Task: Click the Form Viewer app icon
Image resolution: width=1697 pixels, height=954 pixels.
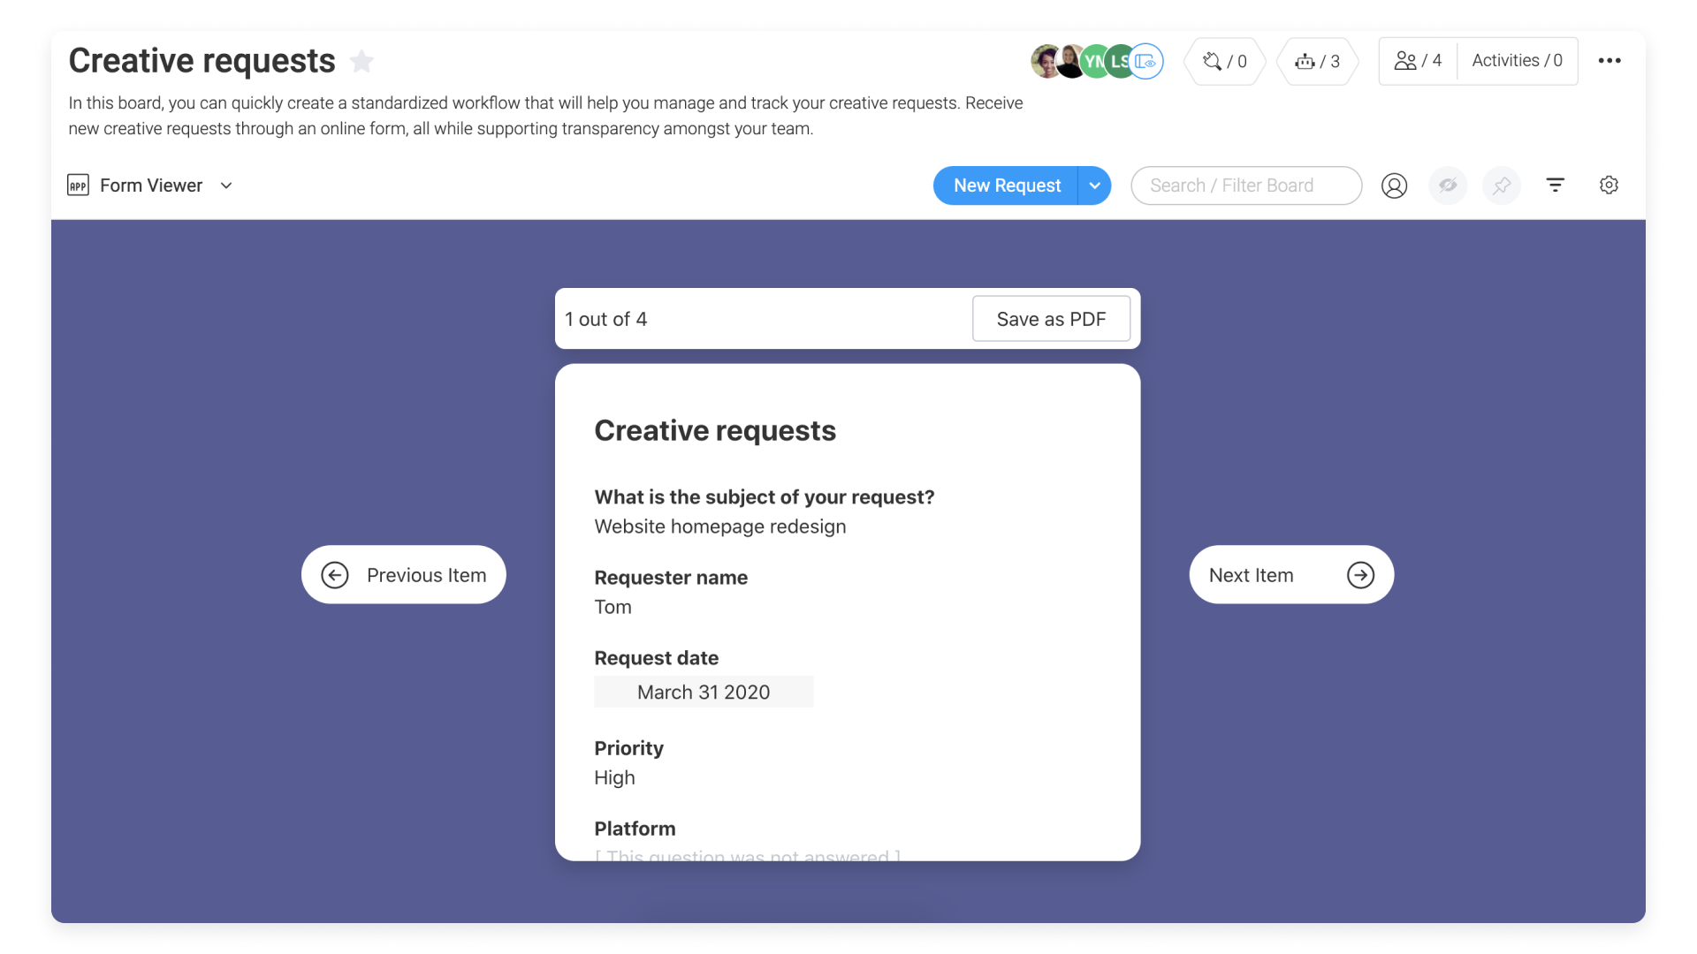Action: 78,185
